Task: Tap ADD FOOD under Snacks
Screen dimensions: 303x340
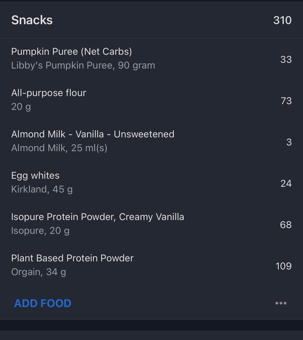Action: [x=43, y=303]
